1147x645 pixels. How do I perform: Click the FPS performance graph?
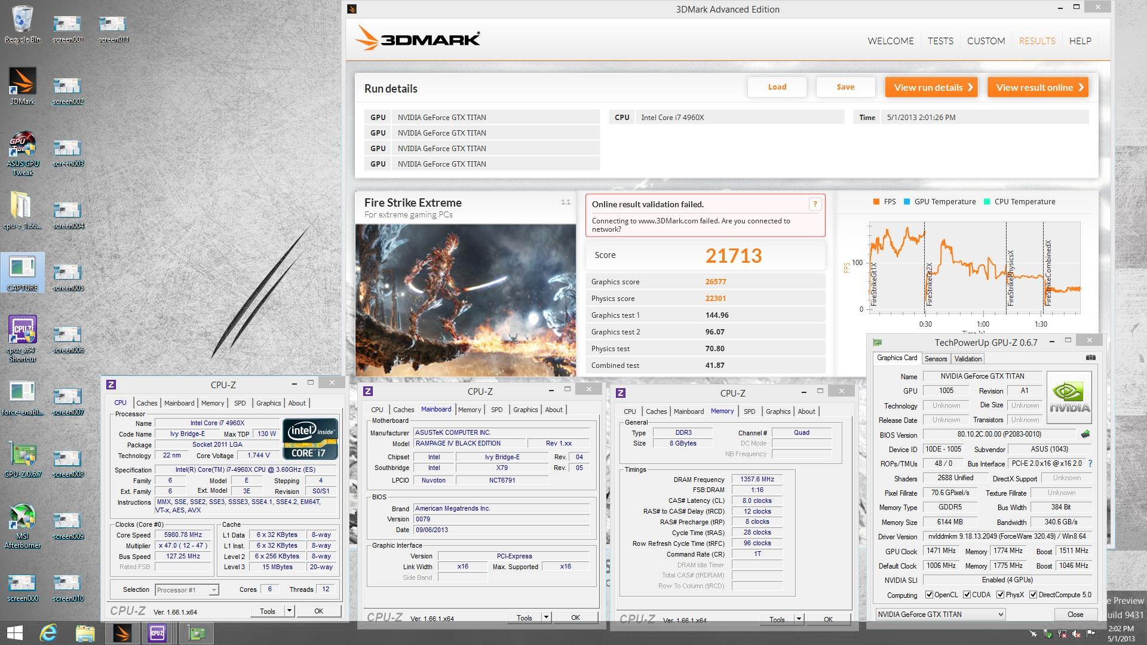(974, 268)
